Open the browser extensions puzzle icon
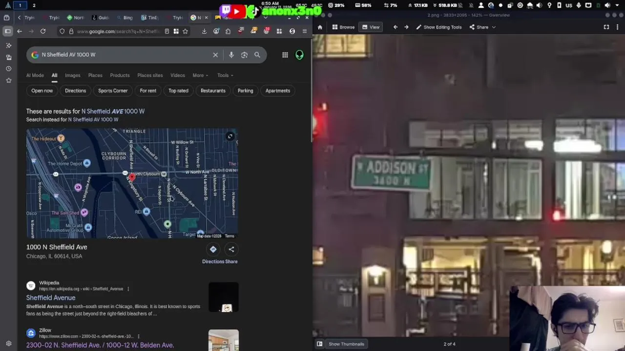625x351 pixels. pyautogui.click(x=228, y=31)
